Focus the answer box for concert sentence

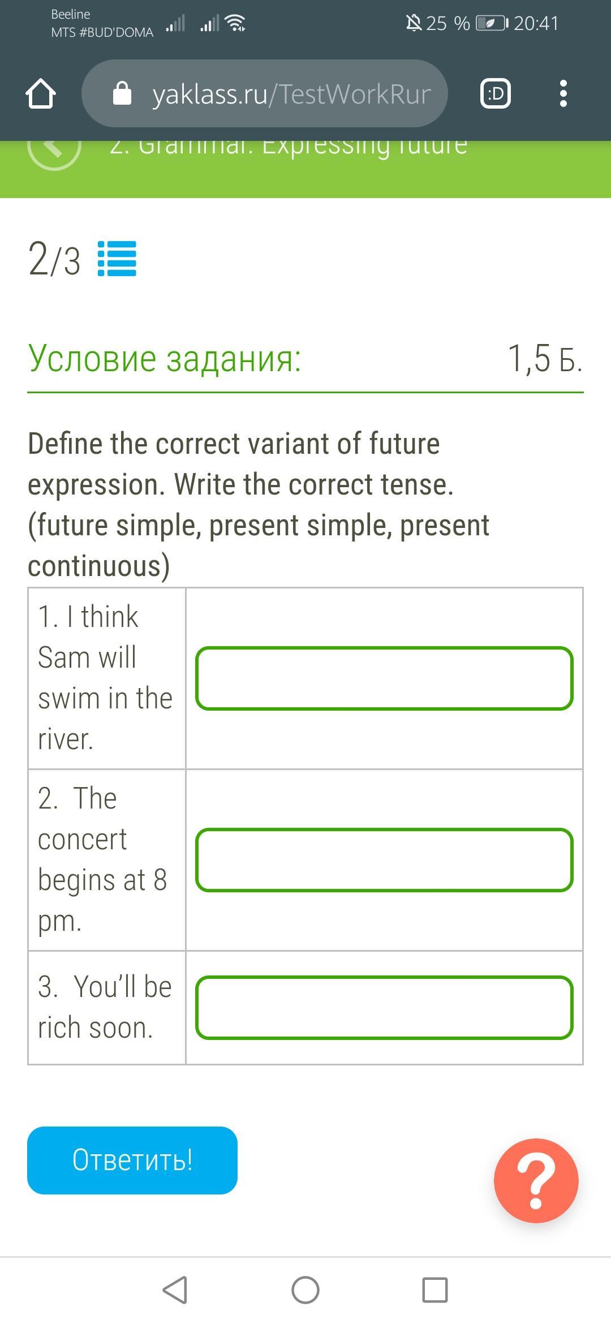point(384,859)
